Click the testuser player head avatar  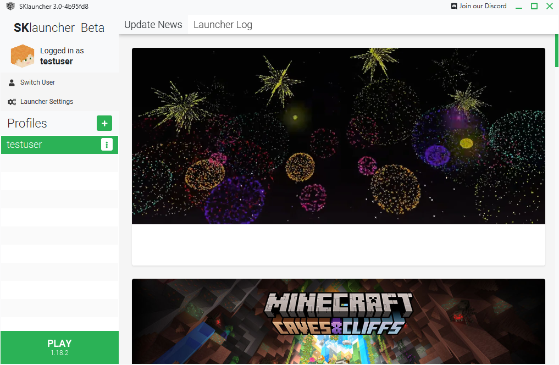coord(23,56)
